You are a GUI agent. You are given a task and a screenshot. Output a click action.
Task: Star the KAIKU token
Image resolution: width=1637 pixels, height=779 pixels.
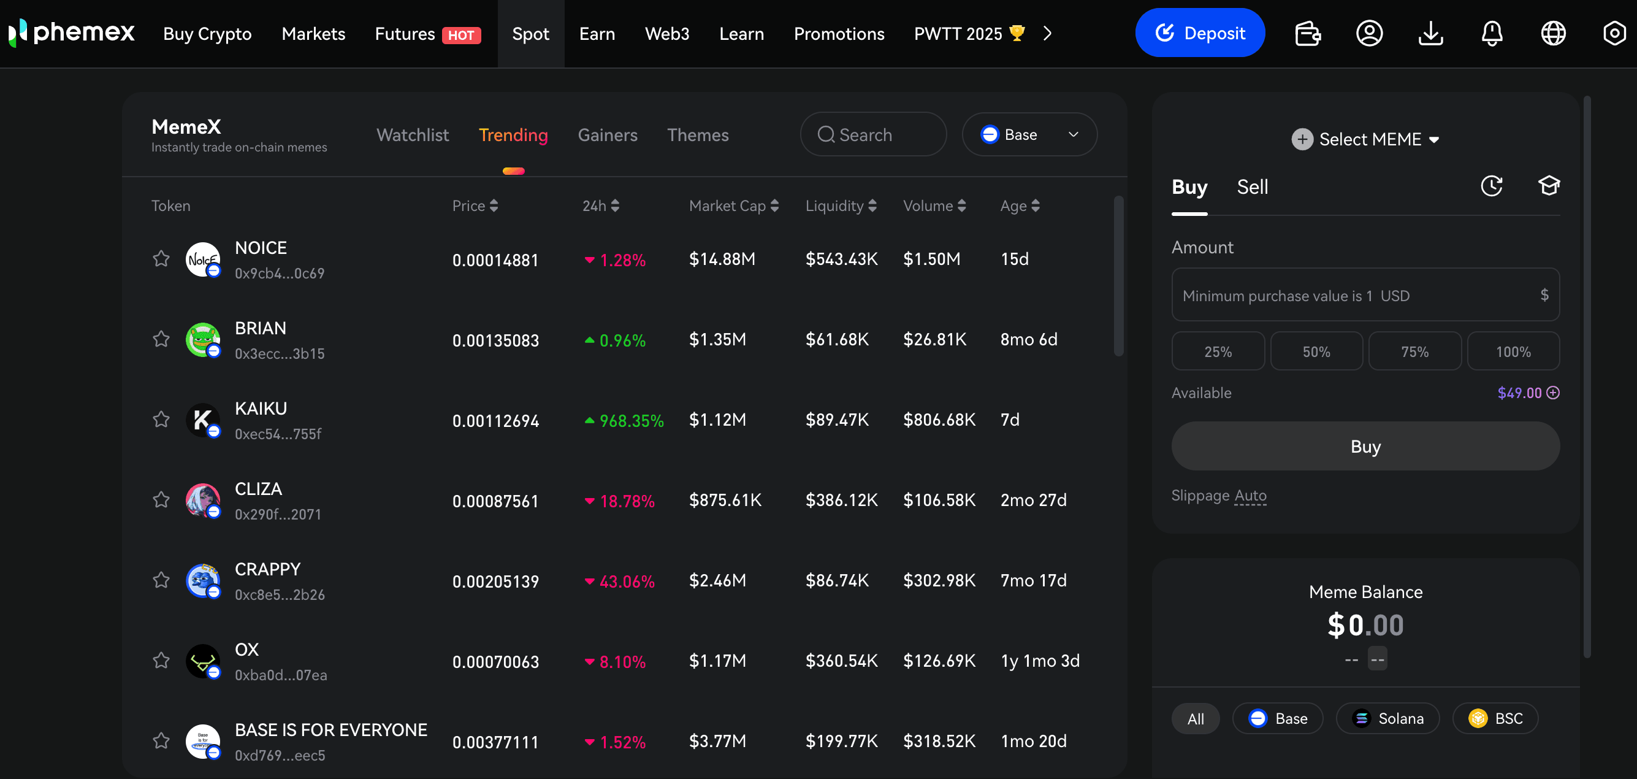pyautogui.click(x=161, y=419)
